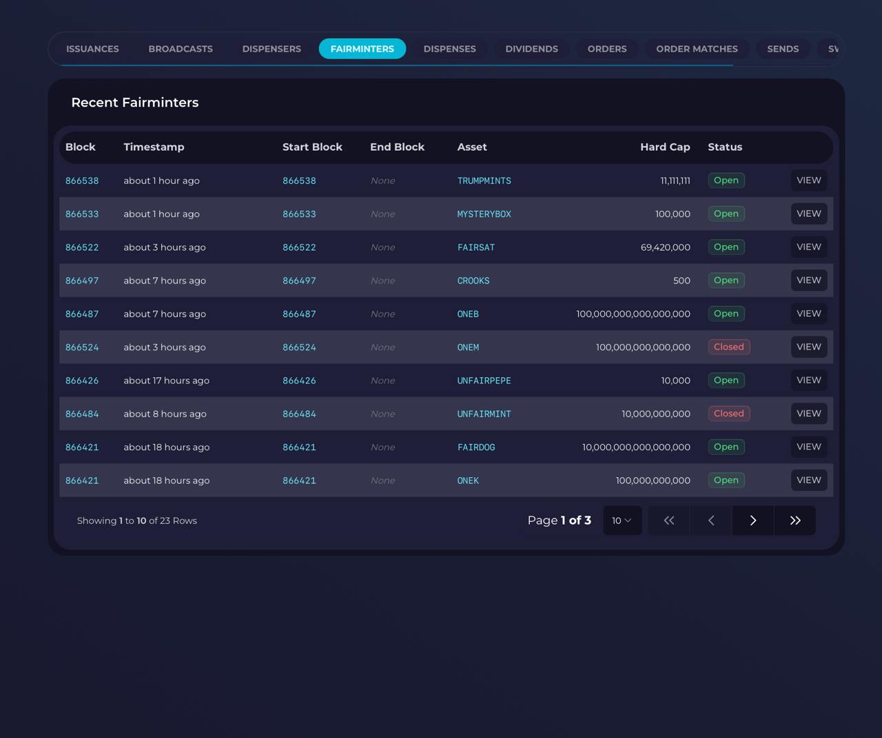882x738 pixels.
Task: Go to the first page of results
Action: (668, 520)
